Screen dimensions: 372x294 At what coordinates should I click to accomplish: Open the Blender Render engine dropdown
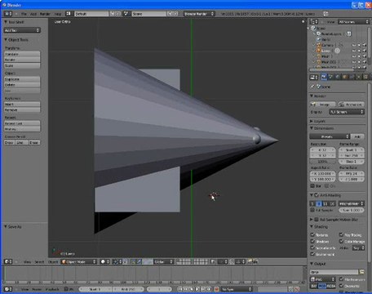tap(199, 14)
